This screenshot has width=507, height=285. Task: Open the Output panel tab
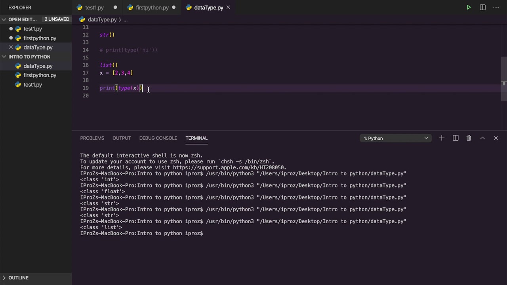click(122, 138)
